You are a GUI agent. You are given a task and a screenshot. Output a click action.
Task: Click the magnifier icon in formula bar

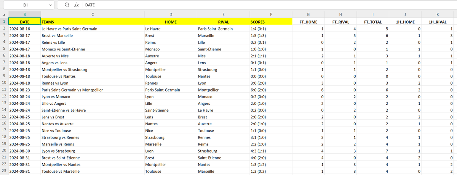pos(67,5)
